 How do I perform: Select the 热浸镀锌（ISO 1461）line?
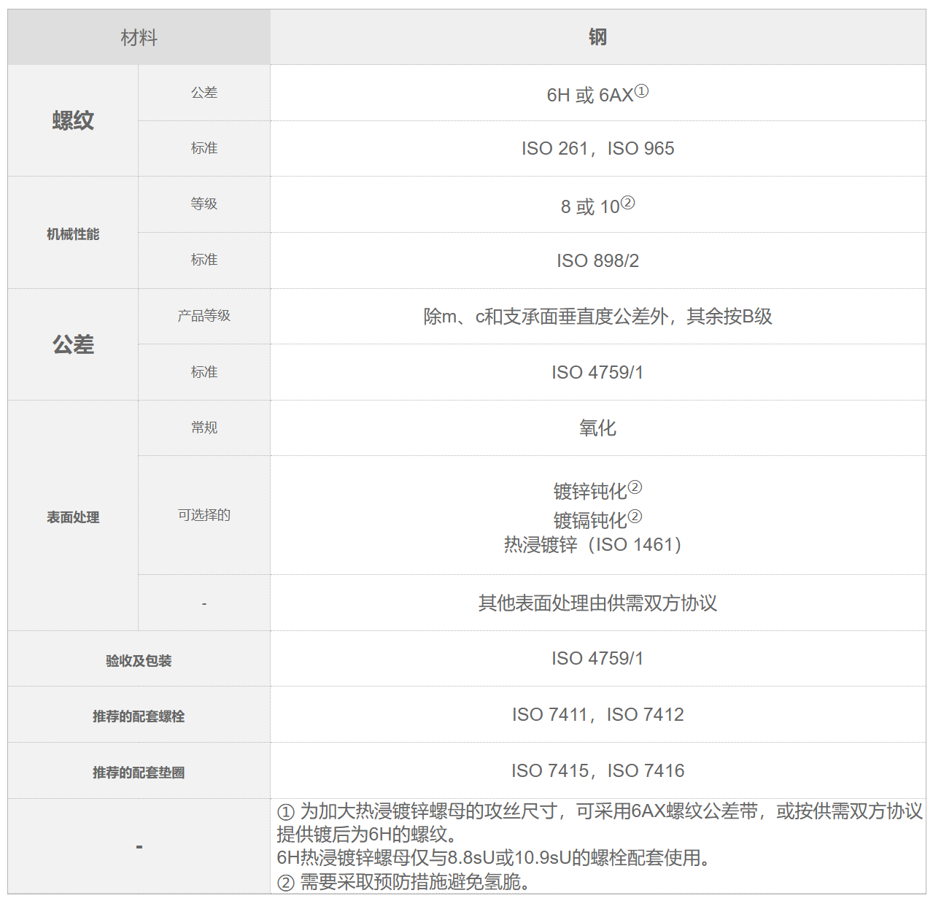coord(592,544)
